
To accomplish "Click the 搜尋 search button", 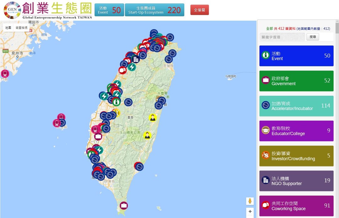I will (x=313, y=37).
